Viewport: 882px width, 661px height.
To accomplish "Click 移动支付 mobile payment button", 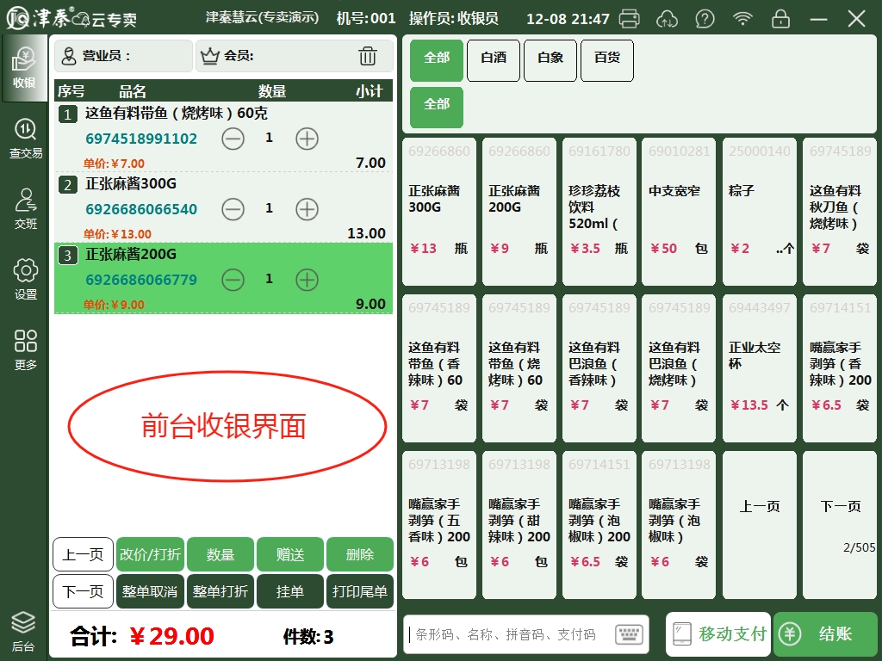I will tap(718, 634).
